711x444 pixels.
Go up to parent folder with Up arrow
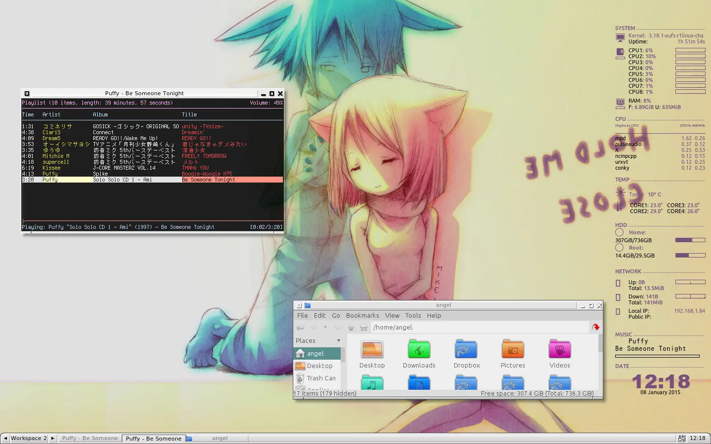click(x=351, y=328)
